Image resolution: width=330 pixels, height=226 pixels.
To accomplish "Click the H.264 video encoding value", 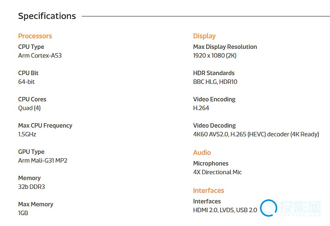I will click(201, 108).
